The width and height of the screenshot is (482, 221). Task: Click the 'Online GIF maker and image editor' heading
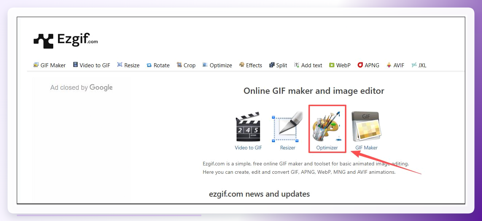coord(314,91)
